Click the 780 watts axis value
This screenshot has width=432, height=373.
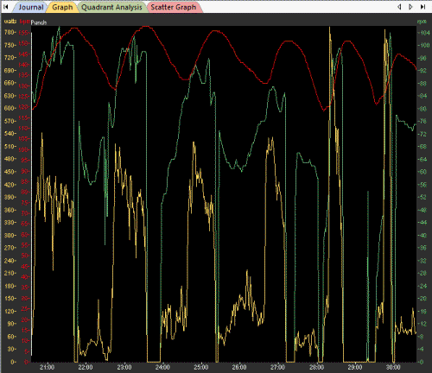10,33
